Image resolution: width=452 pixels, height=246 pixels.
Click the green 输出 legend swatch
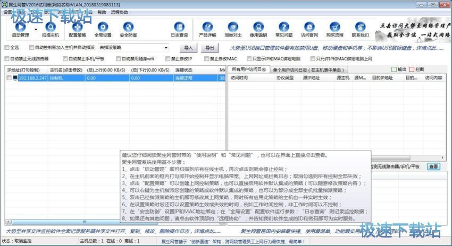click(394, 69)
